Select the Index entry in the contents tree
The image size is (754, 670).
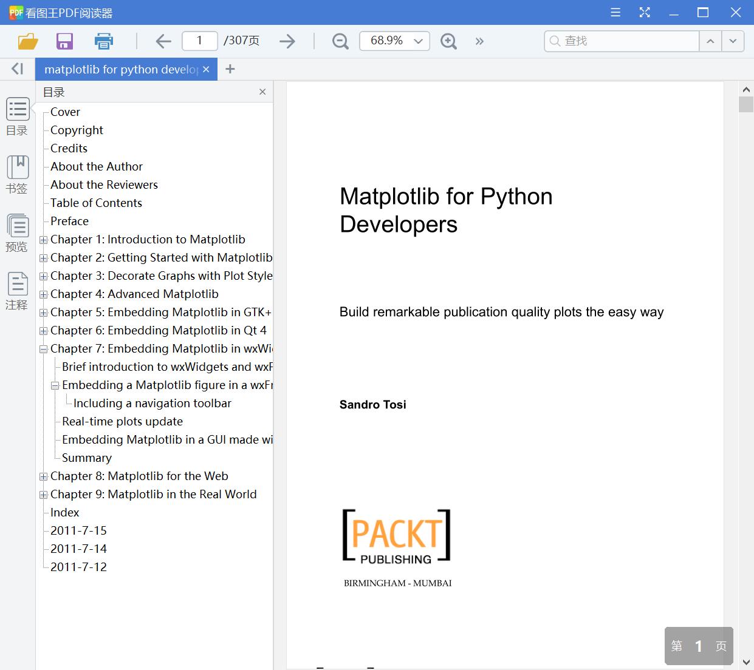pyautogui.click(x=64, y=512)
